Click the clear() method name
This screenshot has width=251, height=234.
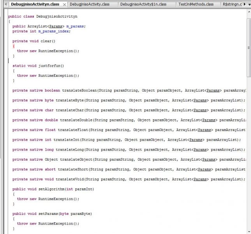pyautogui.click(x=46, y=41)
